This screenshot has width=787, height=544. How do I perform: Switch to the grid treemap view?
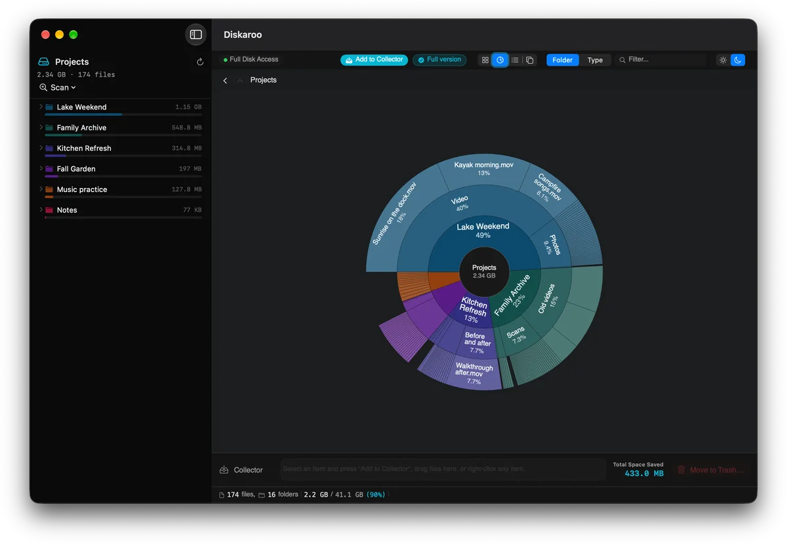tap(485, 60)
